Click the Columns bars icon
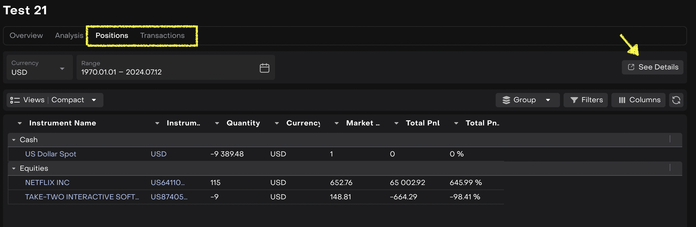Viewport: 696px width, 227px height. point(622,100)
